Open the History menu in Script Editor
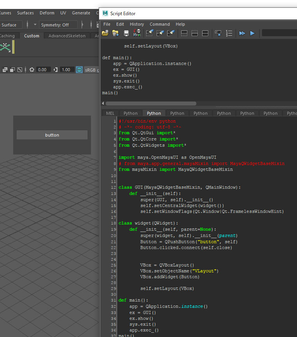This screenshot has height=337, width=297. (x=136, y=24)
